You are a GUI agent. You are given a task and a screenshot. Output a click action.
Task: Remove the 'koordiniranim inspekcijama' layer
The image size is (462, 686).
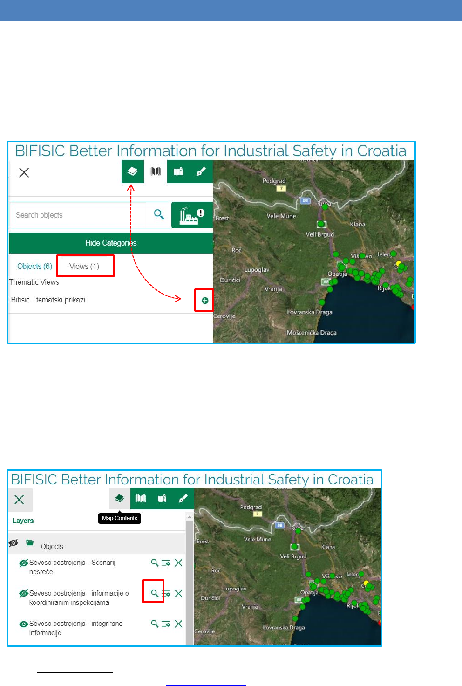coord(178,594)
